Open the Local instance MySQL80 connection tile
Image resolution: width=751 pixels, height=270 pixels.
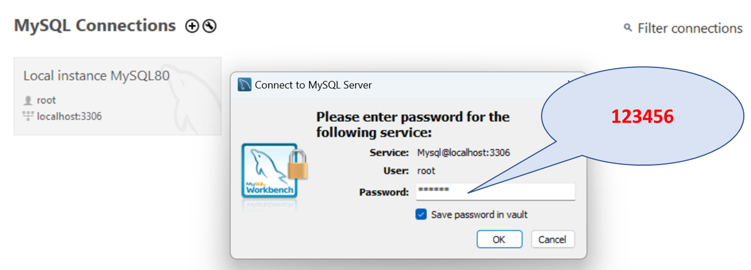[x=118, y=96]
